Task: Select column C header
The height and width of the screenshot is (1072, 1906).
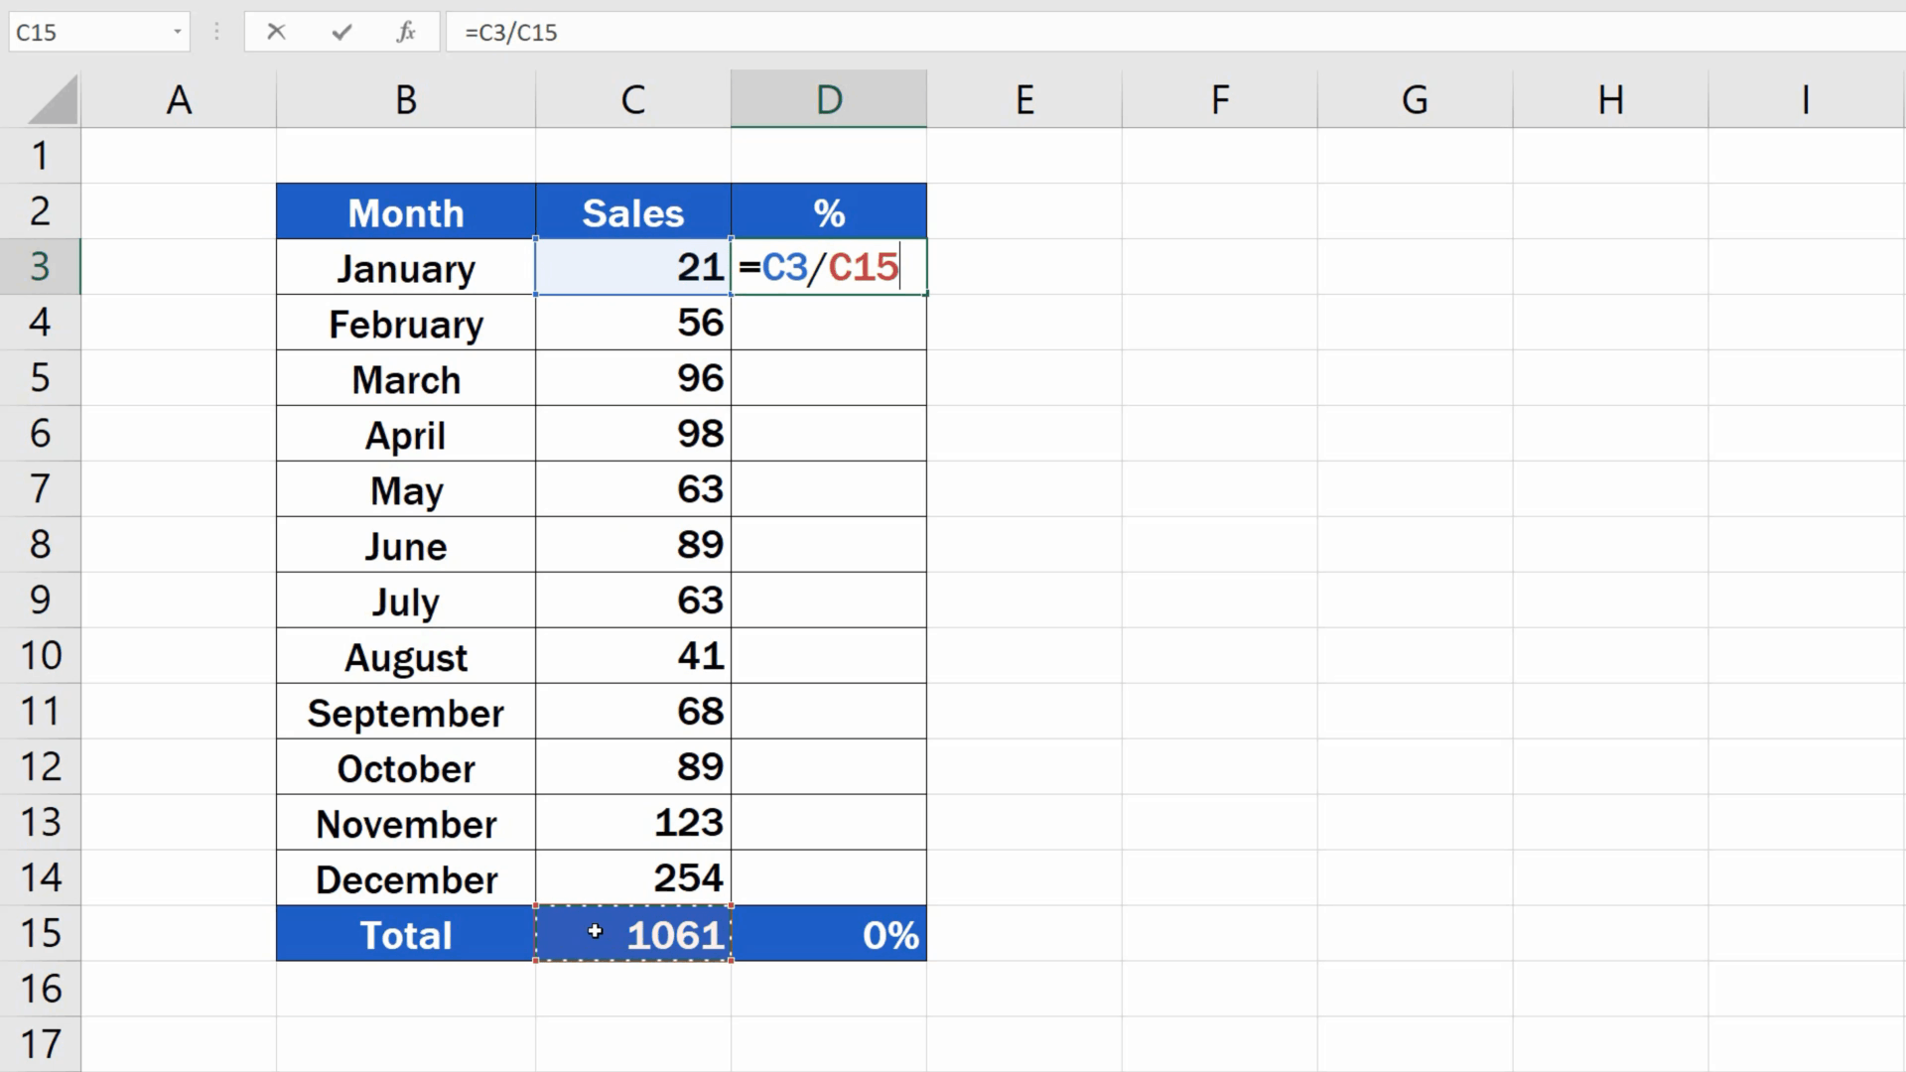Action: (x=632, y=99)
